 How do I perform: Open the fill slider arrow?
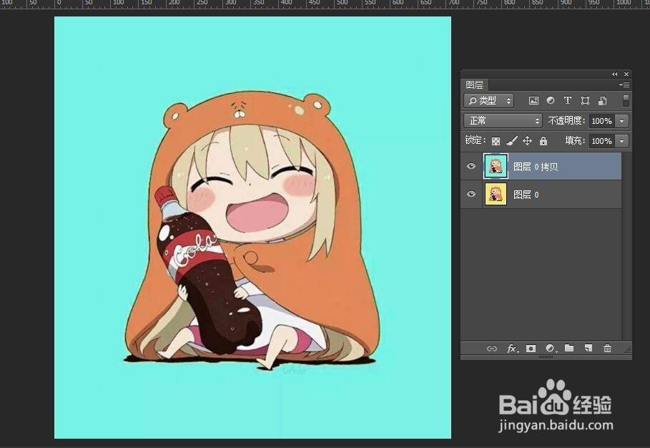click(x=622, y=141)
